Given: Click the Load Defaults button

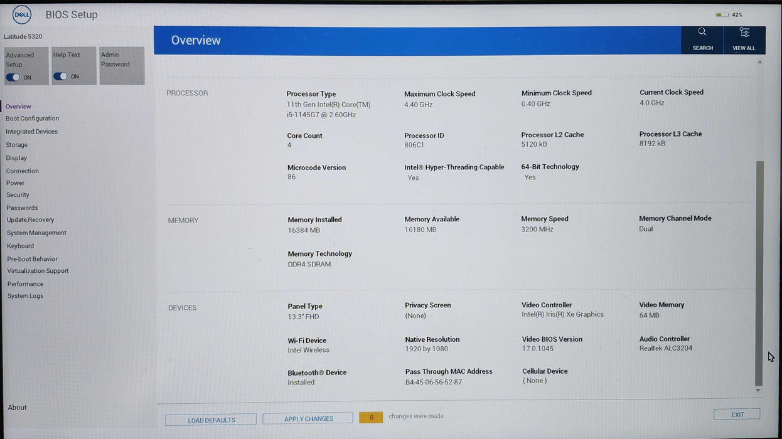Looking at the screenshot, I should [210, 419].
